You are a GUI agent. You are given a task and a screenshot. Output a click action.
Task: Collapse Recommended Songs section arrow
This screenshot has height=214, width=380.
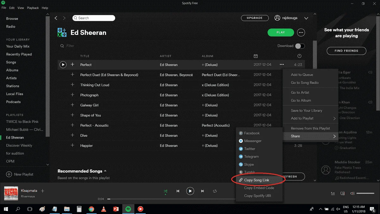pos(105,171)
